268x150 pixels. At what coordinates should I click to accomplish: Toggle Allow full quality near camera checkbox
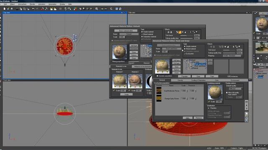227,92
